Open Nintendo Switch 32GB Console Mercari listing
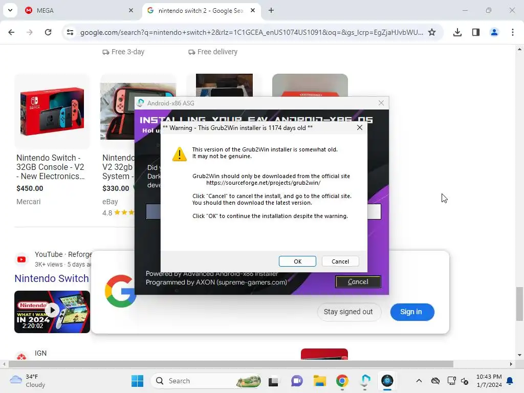The height and width of the screenshot is (393, 524). (50, 167)
